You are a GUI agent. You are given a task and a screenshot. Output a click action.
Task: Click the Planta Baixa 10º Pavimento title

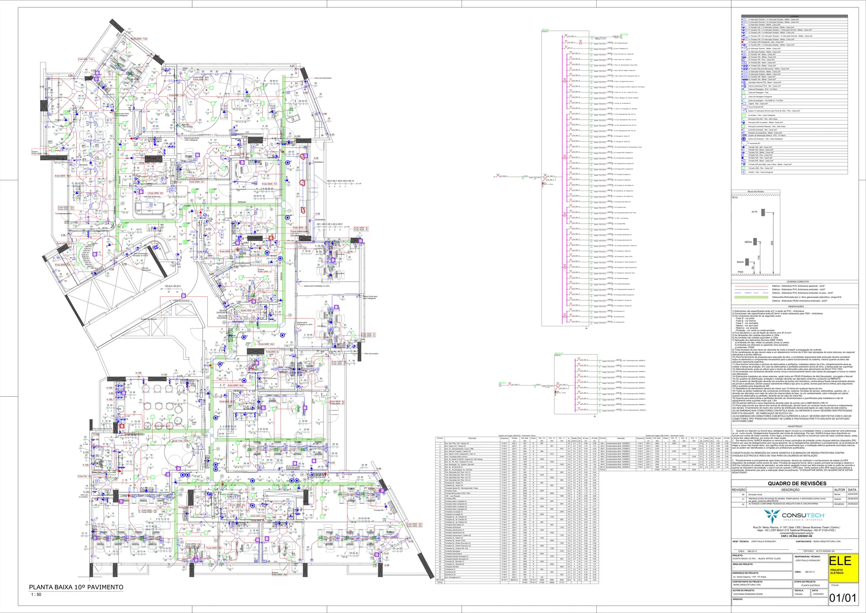pyautogui.click(x=76, y=587)
